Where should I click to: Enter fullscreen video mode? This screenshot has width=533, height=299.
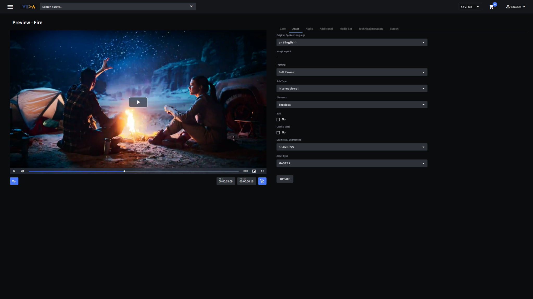point(262,171)
